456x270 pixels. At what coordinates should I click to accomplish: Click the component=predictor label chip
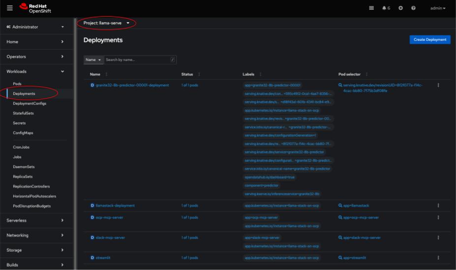click(261, 186)
